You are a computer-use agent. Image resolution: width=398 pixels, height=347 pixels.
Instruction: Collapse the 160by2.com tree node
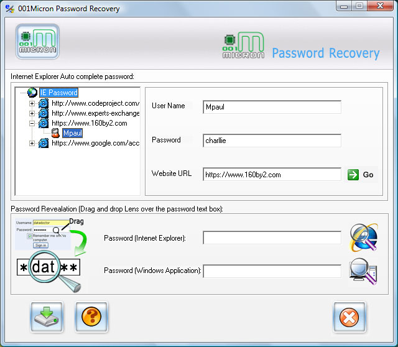32,123
